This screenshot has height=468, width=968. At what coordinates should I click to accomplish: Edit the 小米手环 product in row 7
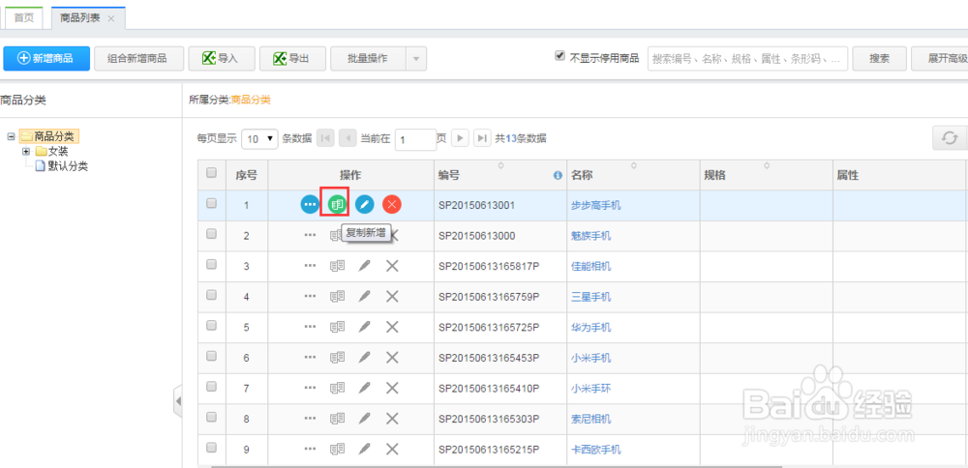click(365, 388)
